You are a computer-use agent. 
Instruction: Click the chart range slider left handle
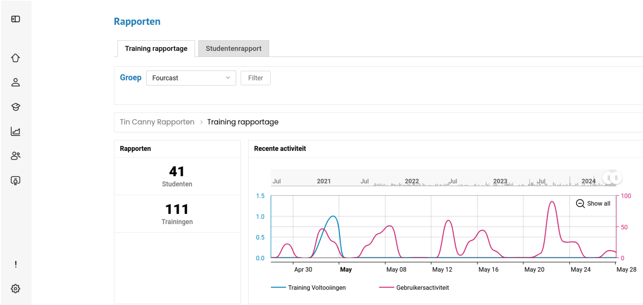[608, 178]
